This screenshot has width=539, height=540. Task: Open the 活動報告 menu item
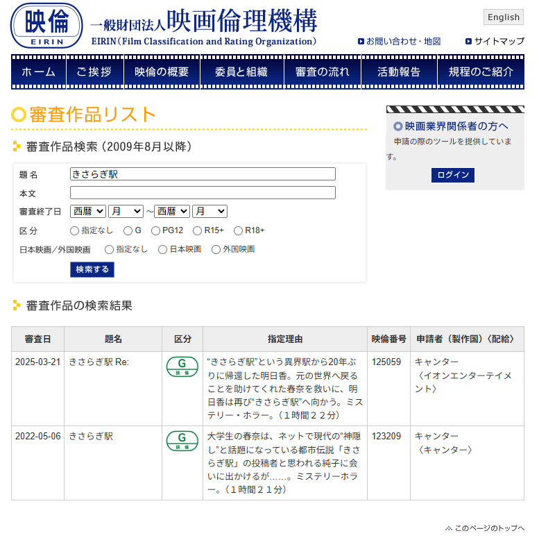pyautogui.click(x=400, y=71)
